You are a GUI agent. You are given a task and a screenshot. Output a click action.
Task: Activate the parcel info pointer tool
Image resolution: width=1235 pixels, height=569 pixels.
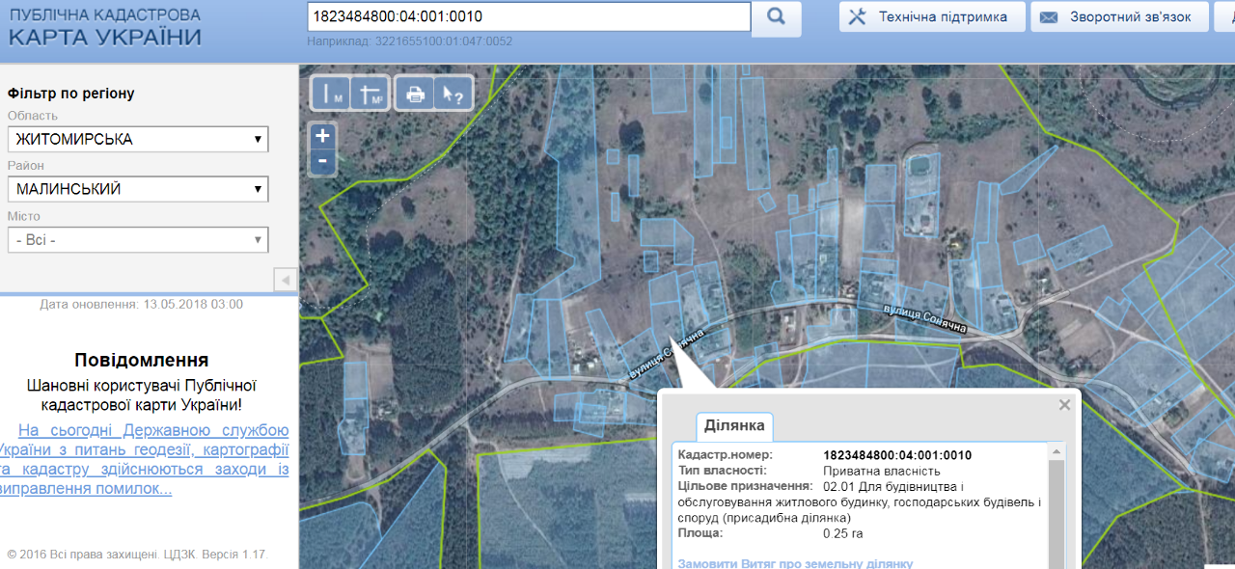tap(452, 94)
